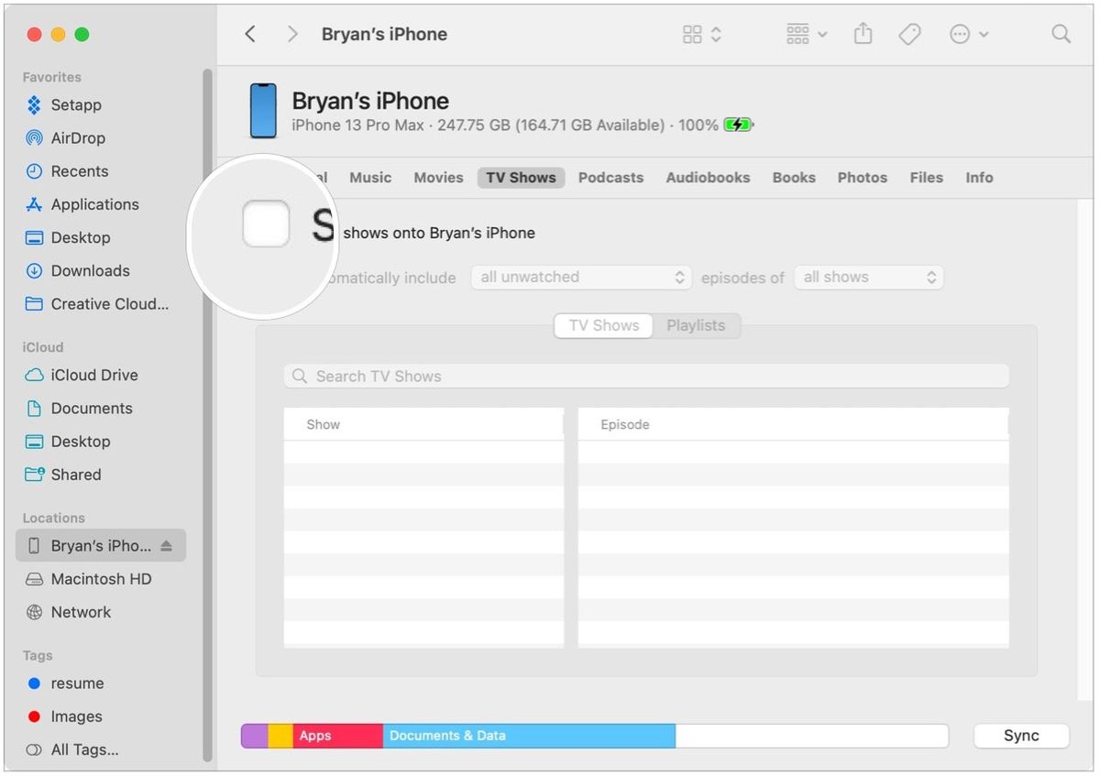
Task: Click inside the Search TV Shows field
Action: [x=645, y=376]
